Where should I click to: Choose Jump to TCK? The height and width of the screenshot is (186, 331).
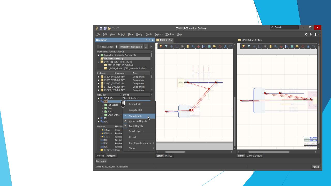pyautogui.click(x=139, y=110)
